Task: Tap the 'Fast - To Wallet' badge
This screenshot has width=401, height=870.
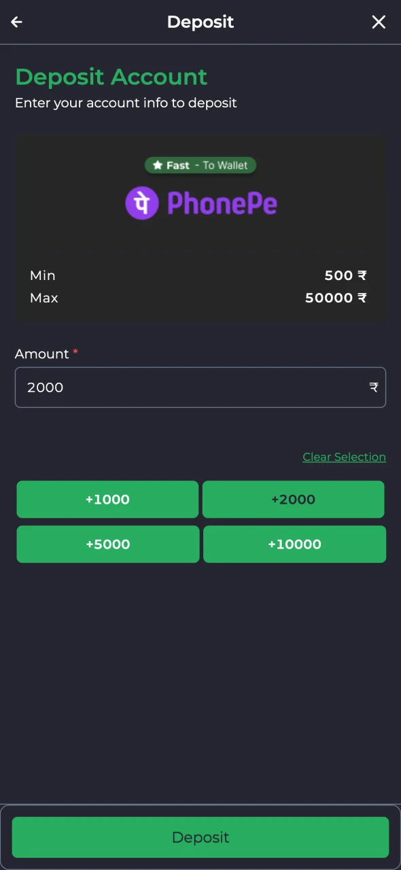Action: (201, 165)
